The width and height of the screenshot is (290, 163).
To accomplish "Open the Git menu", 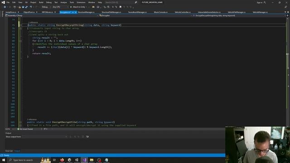I will [26, 2].
